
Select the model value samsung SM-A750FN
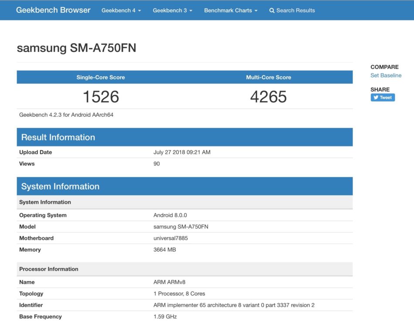point(181,227)
